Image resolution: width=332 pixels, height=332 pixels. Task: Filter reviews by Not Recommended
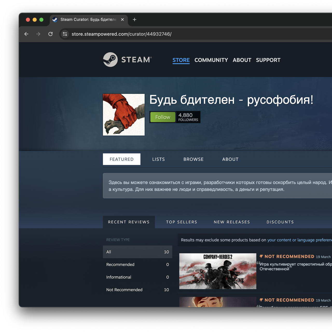[x=137, y=290]
